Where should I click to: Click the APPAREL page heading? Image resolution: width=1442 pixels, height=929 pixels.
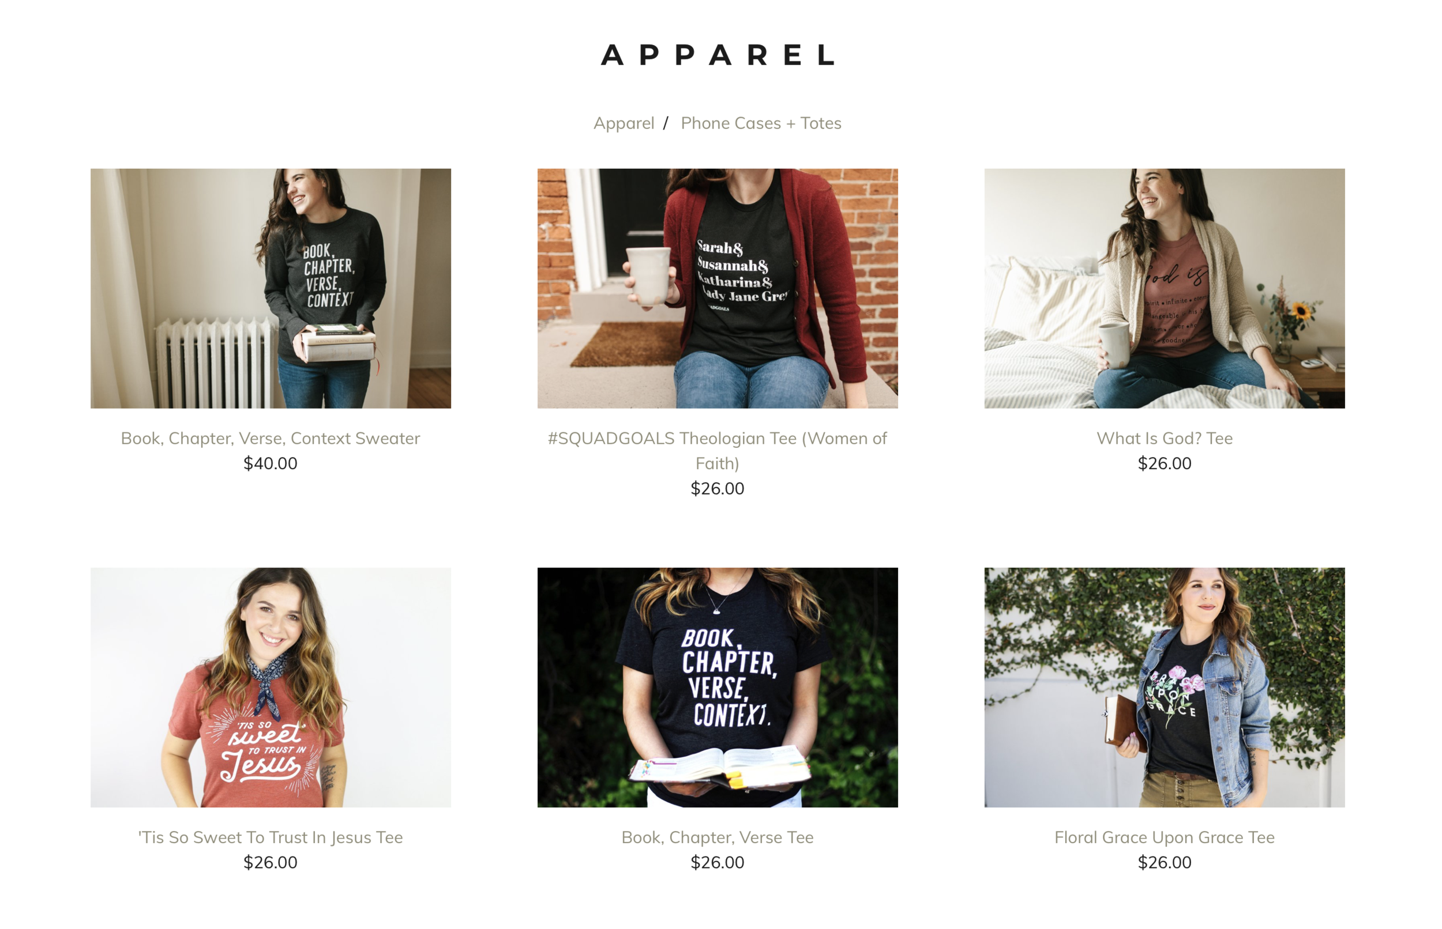718,55
